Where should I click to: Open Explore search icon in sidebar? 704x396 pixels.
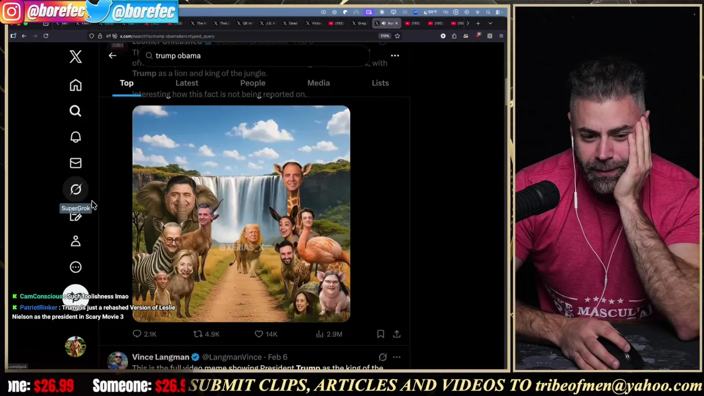pyautogui.click(x=75, y=111)
